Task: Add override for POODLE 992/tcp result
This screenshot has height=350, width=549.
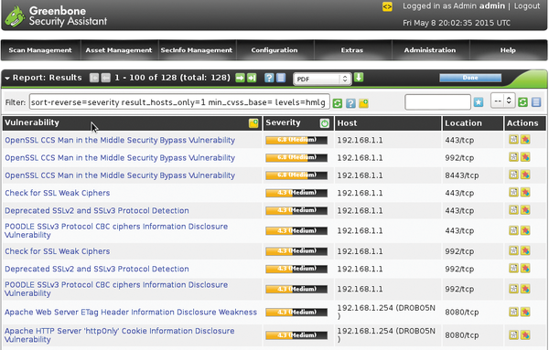Action: point(525,289)
